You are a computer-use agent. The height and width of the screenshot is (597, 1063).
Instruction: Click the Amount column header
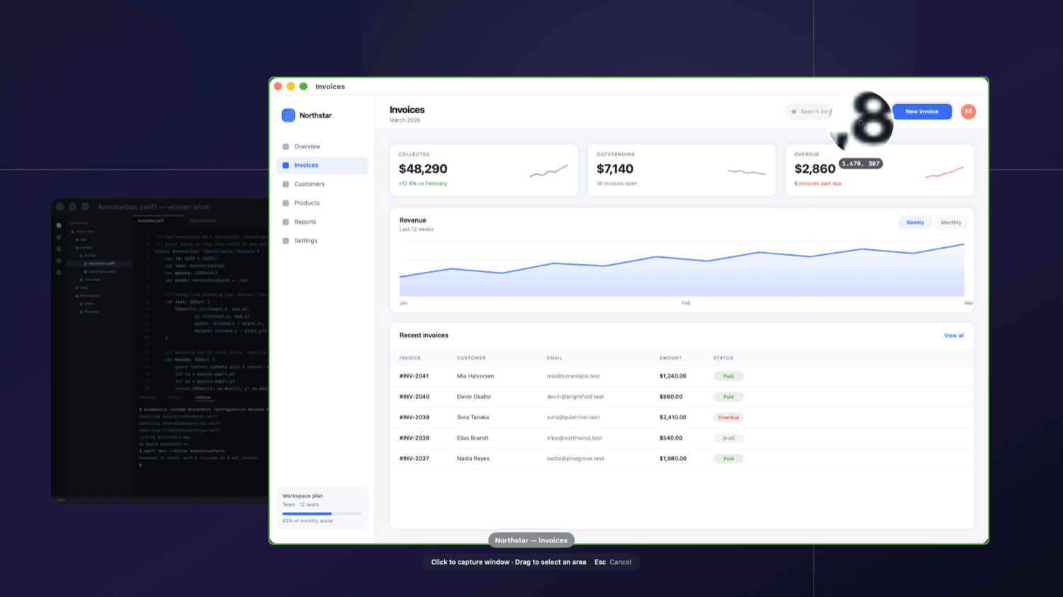pyautogui.click(x=670, y=358)
